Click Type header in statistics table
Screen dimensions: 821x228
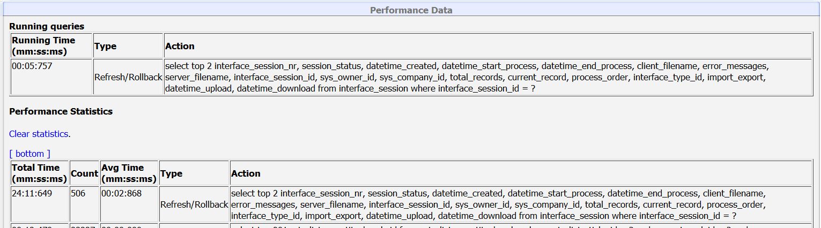[x=194, y=173]
